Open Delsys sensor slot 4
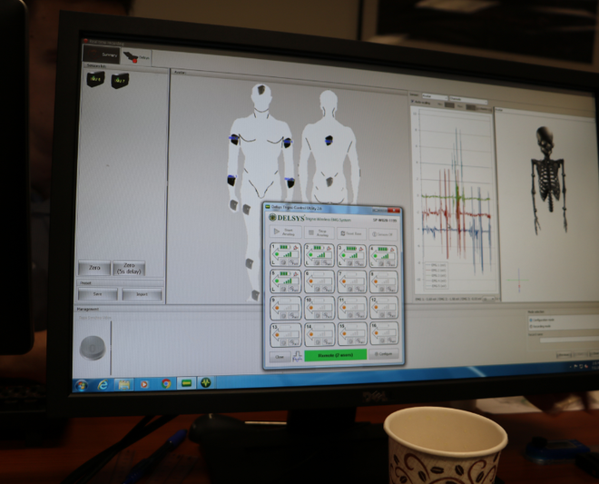Screen dimensions: 599x484 pyautogui.click(x=383, y=256)
